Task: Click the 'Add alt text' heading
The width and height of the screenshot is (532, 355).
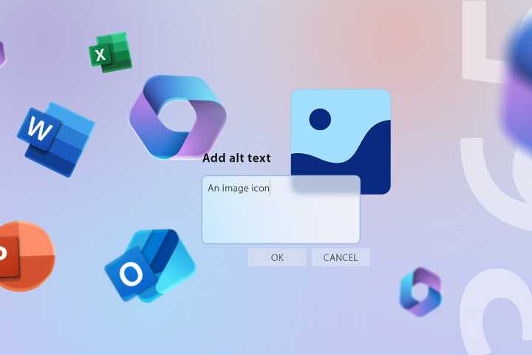Action: pos(236,158)
